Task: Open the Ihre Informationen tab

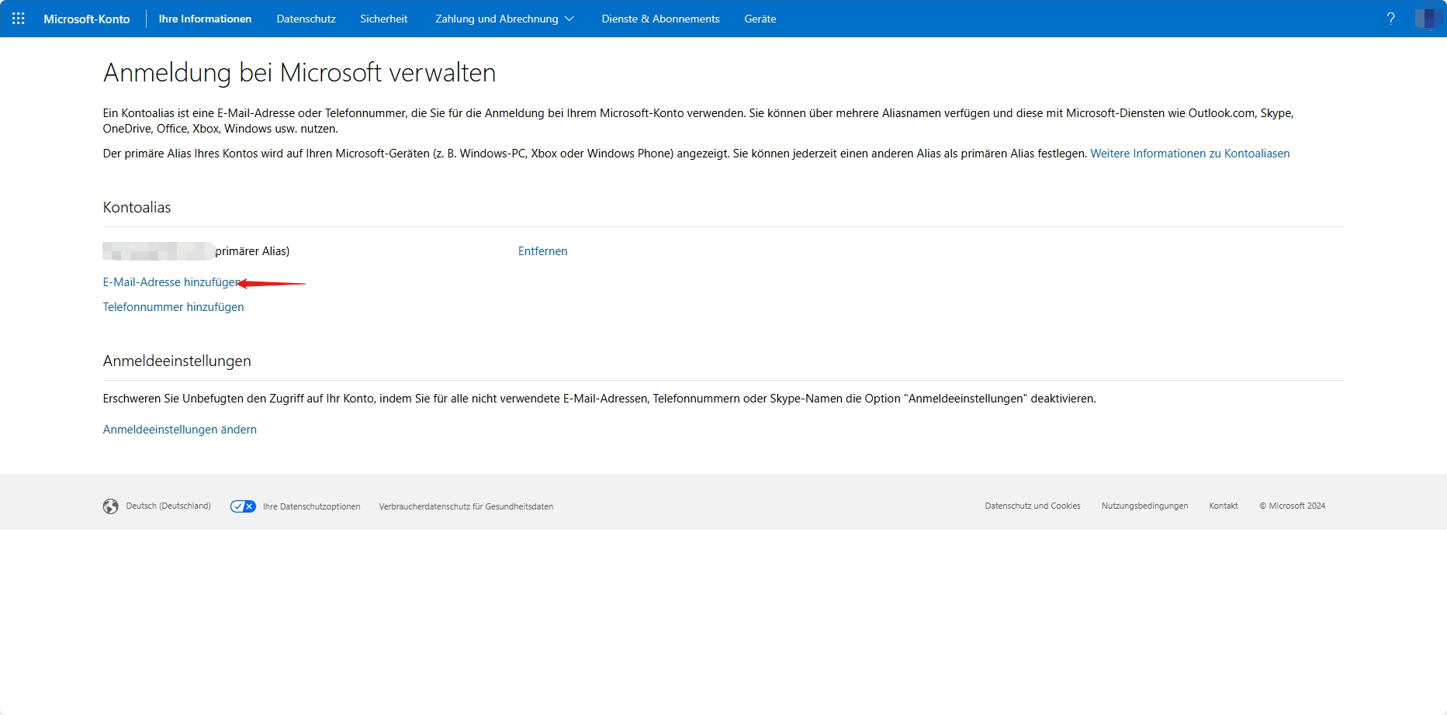Action: 205,19
